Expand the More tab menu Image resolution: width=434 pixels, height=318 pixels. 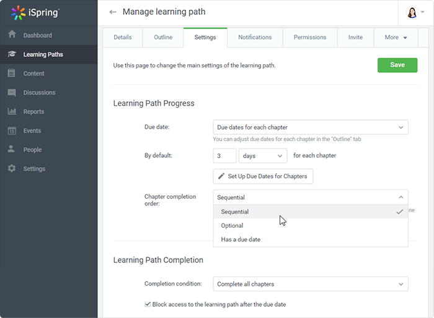point(396,37)
